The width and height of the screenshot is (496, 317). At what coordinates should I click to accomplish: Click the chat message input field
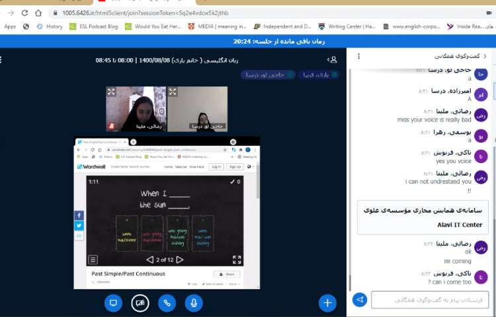pyautogui.click(x=429, y=300)
